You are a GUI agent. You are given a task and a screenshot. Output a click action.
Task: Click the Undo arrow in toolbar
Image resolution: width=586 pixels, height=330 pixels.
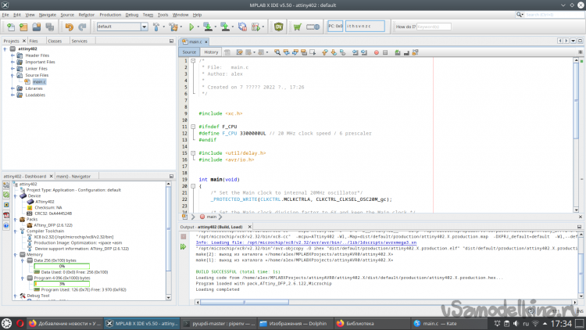click(69, 27)
